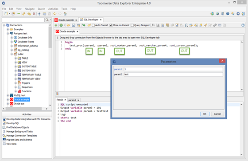Screen dimensions: 248x161
Task: Close the Parameters dialog with red X
Action: [222, 61]
